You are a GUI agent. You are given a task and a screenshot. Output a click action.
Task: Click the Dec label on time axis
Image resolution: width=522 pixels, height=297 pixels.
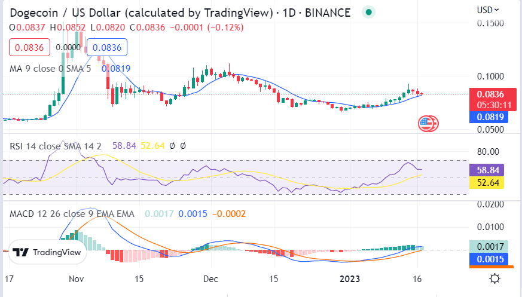(x=210, y=278)
